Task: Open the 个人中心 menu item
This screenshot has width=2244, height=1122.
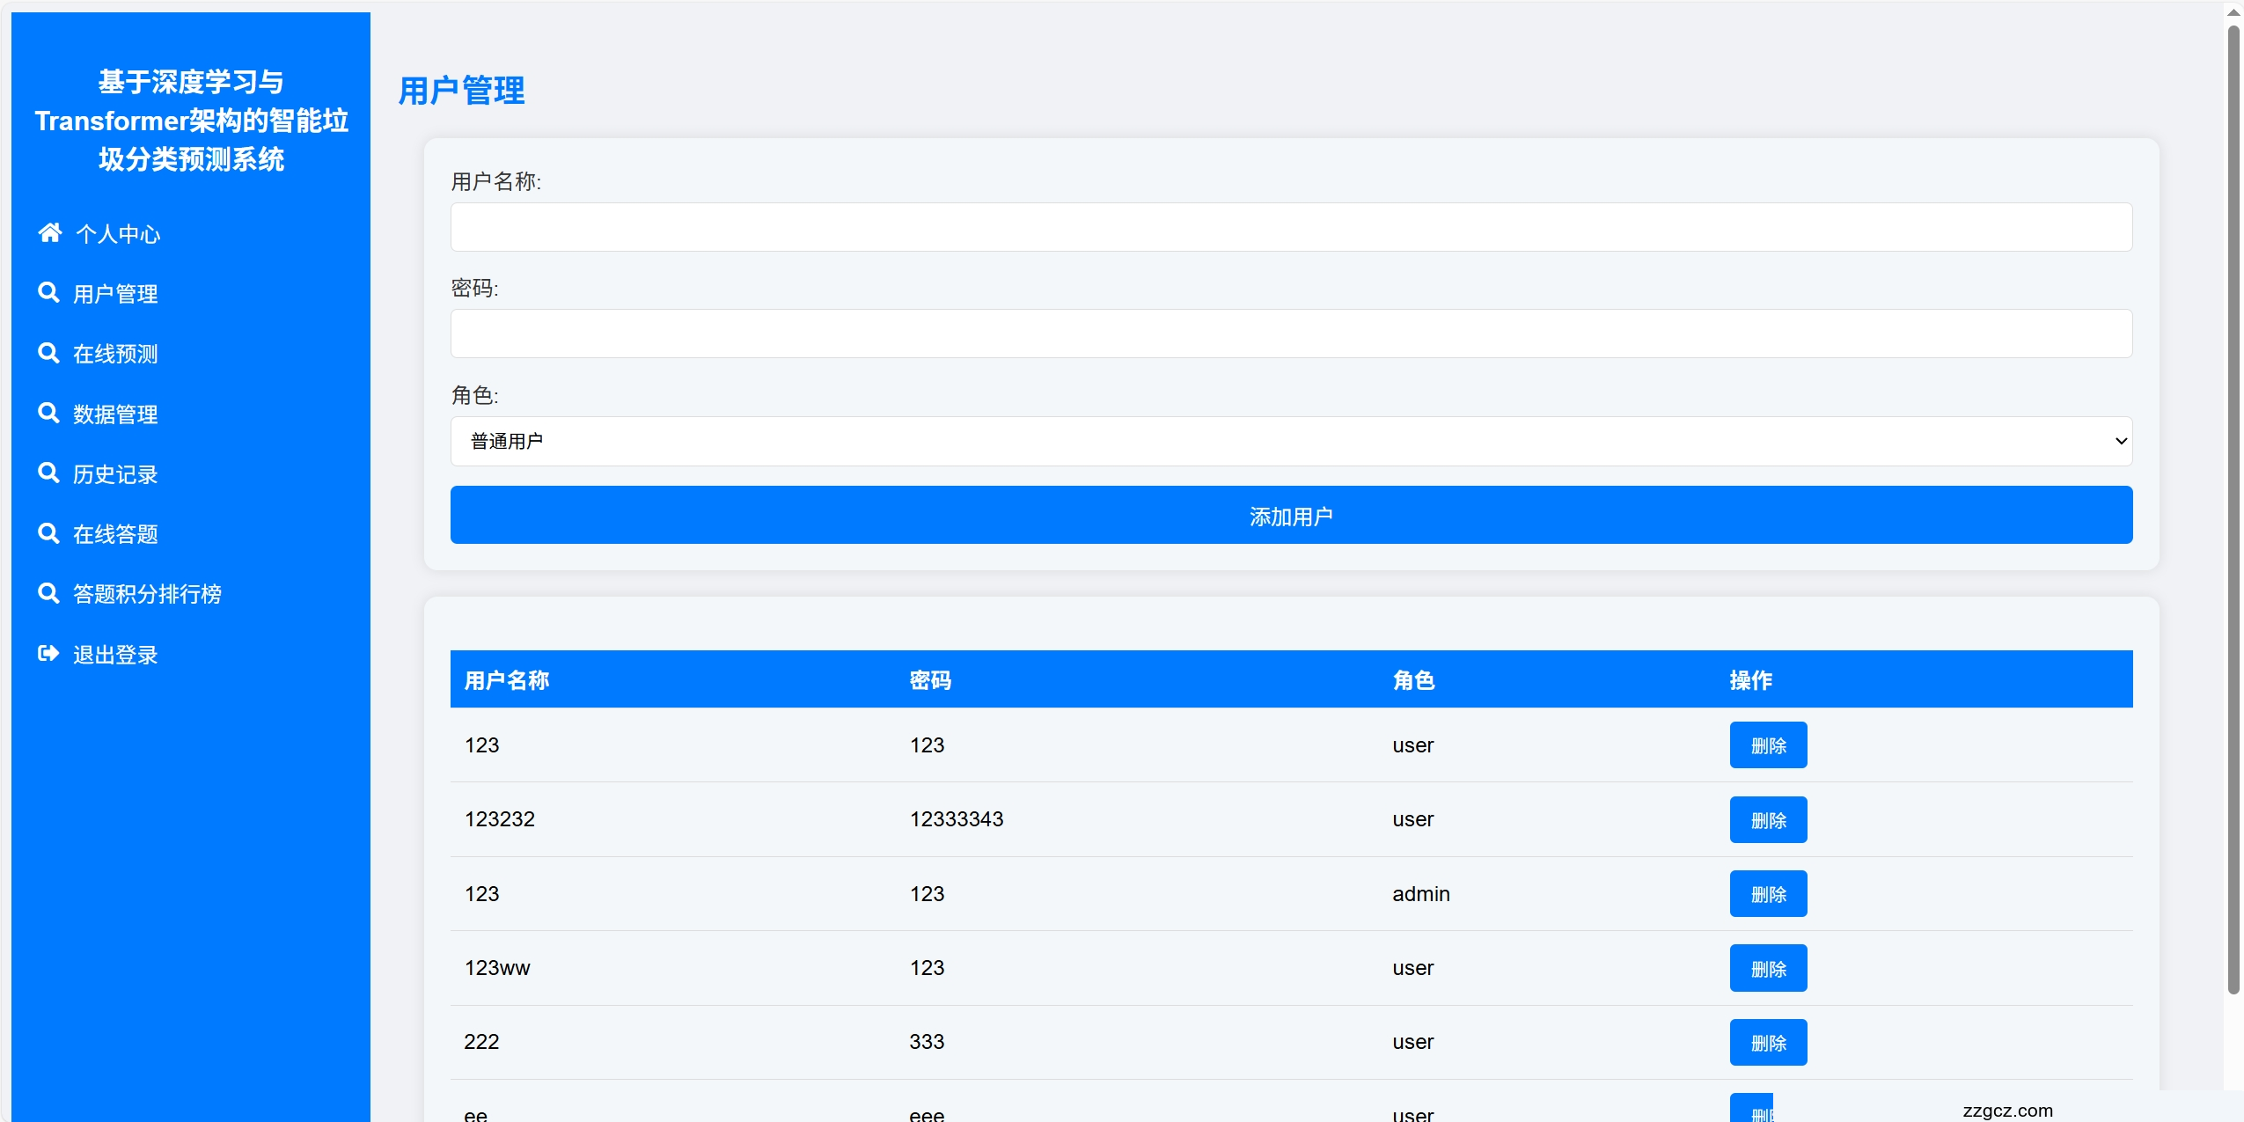Action: coord(118,234)
